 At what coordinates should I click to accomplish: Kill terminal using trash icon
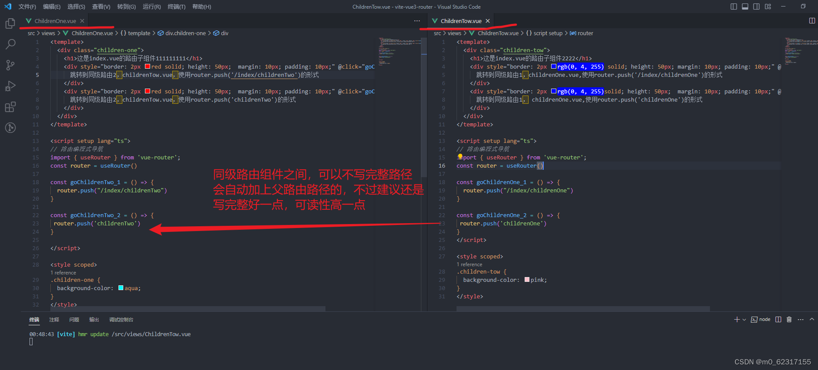[789, 320]
